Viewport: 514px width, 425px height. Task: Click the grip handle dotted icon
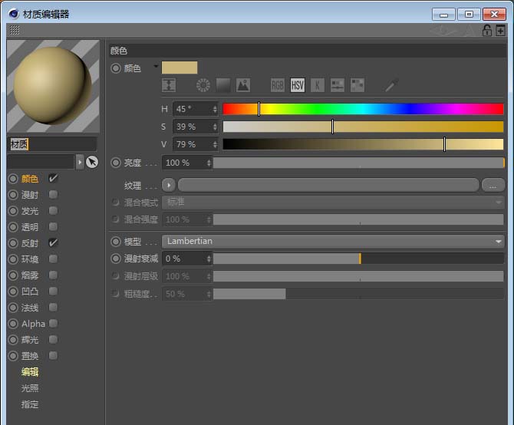14,30
